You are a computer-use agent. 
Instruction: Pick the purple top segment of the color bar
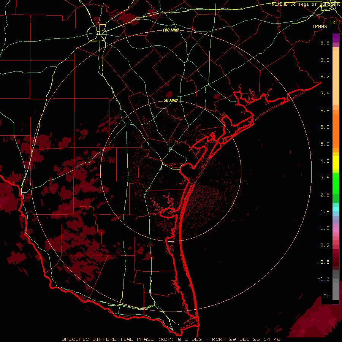coord(336,38)
